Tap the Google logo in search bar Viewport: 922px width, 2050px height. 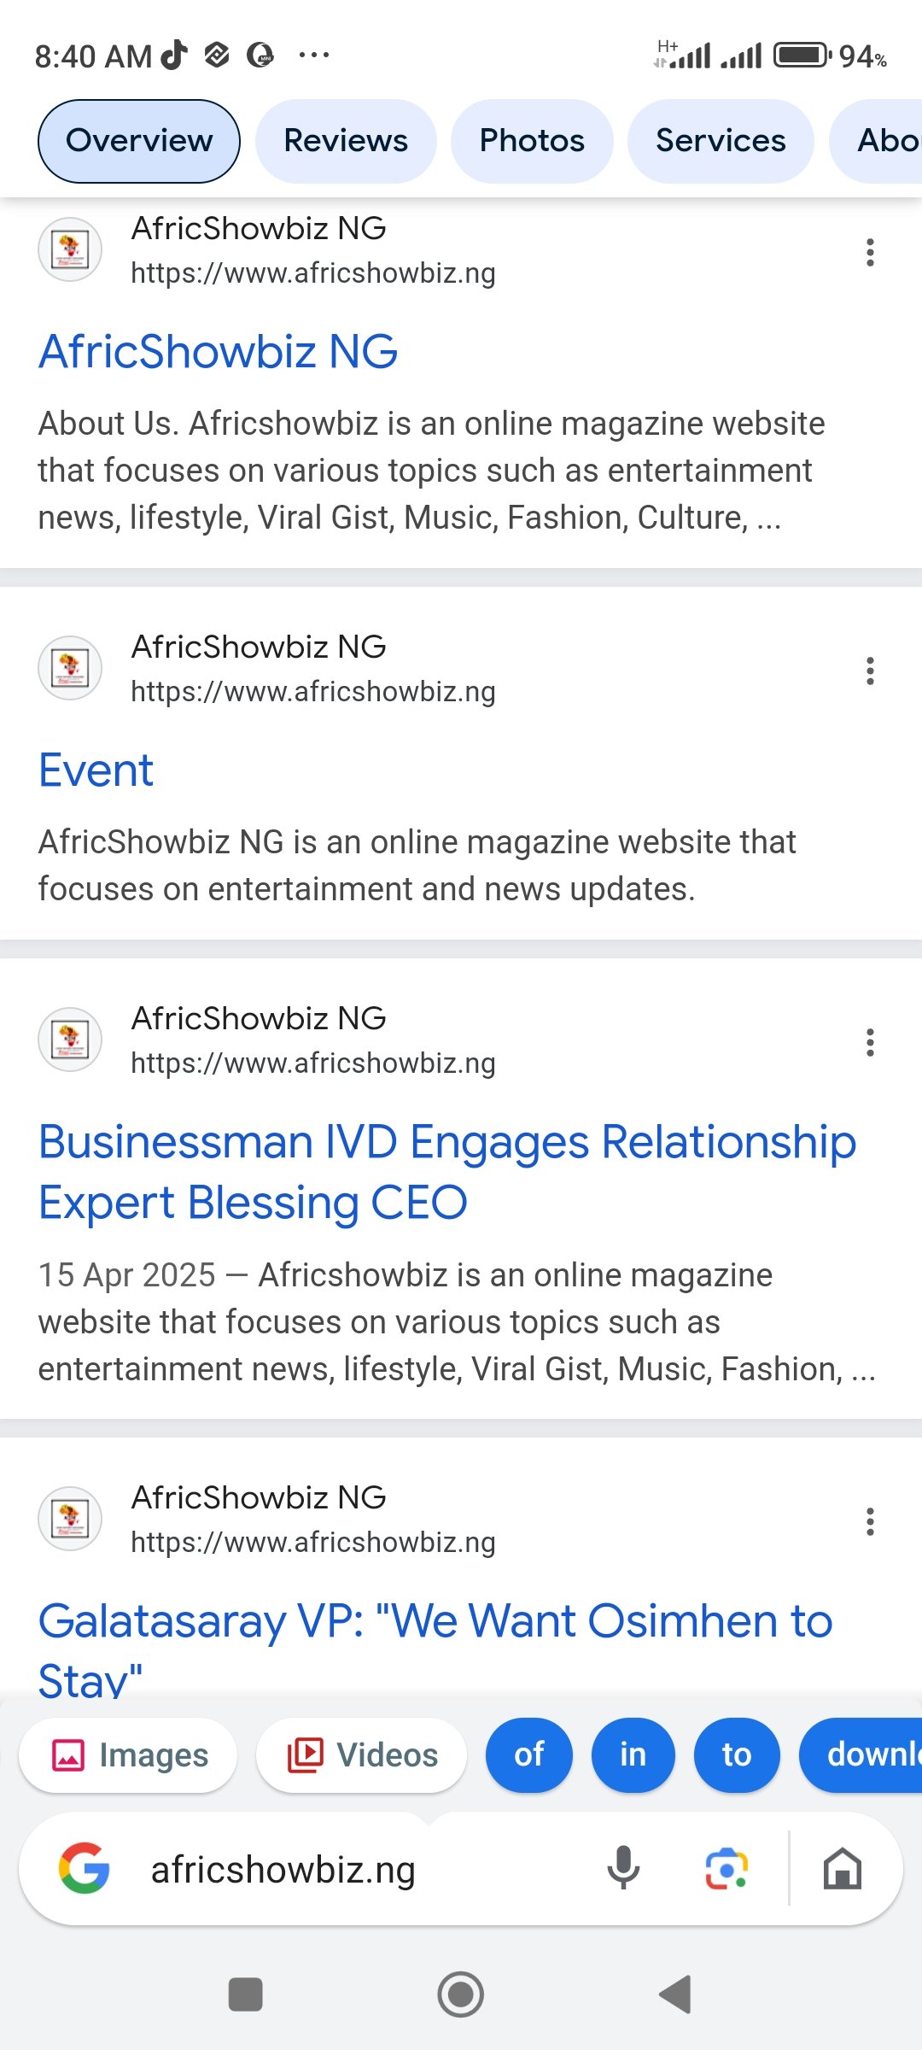click(84, 1868)
